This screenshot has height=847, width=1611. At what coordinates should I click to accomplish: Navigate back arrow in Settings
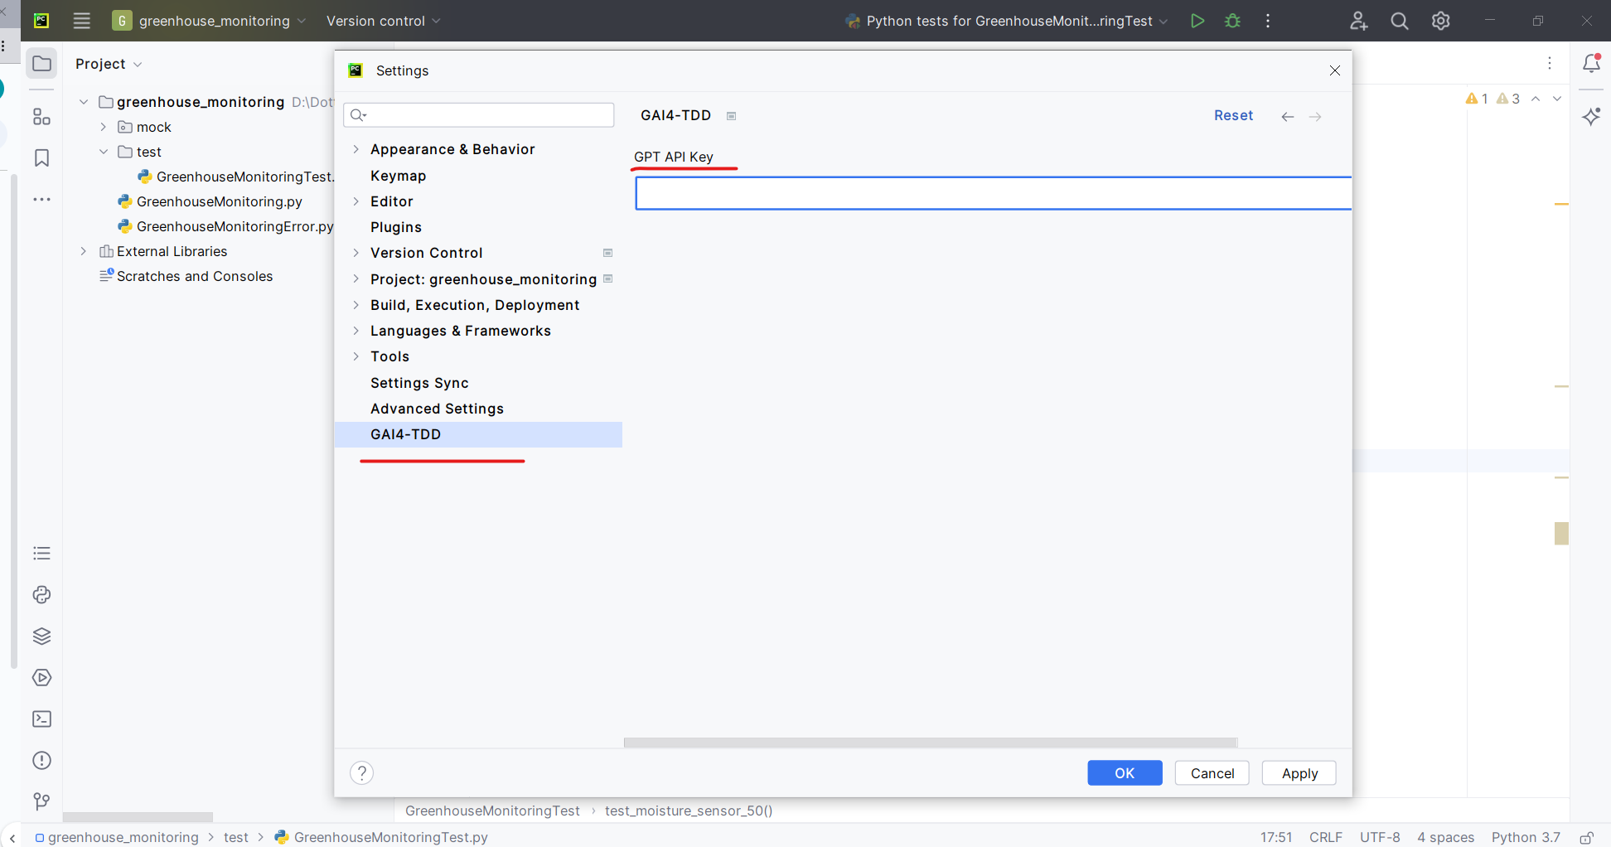coord(1288,117)
